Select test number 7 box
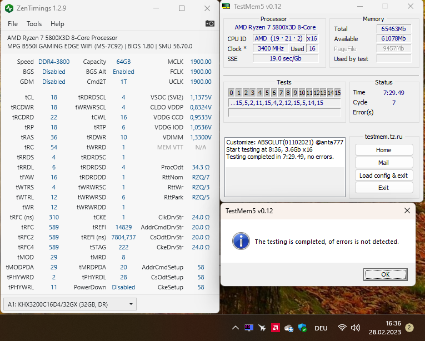Viewport: 425px width, 341px height. 281,93
